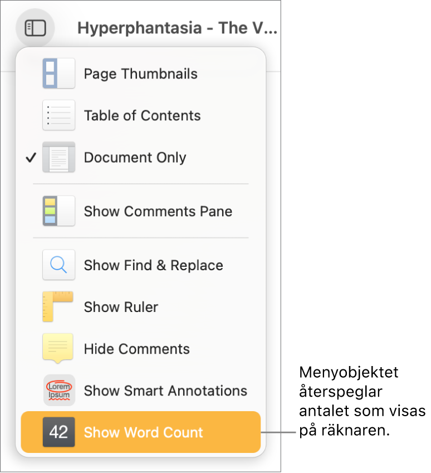Viewport: 431px width, 473px height.
Task: Click Show Find & Replace text
Action: click(x=153, y=266)
